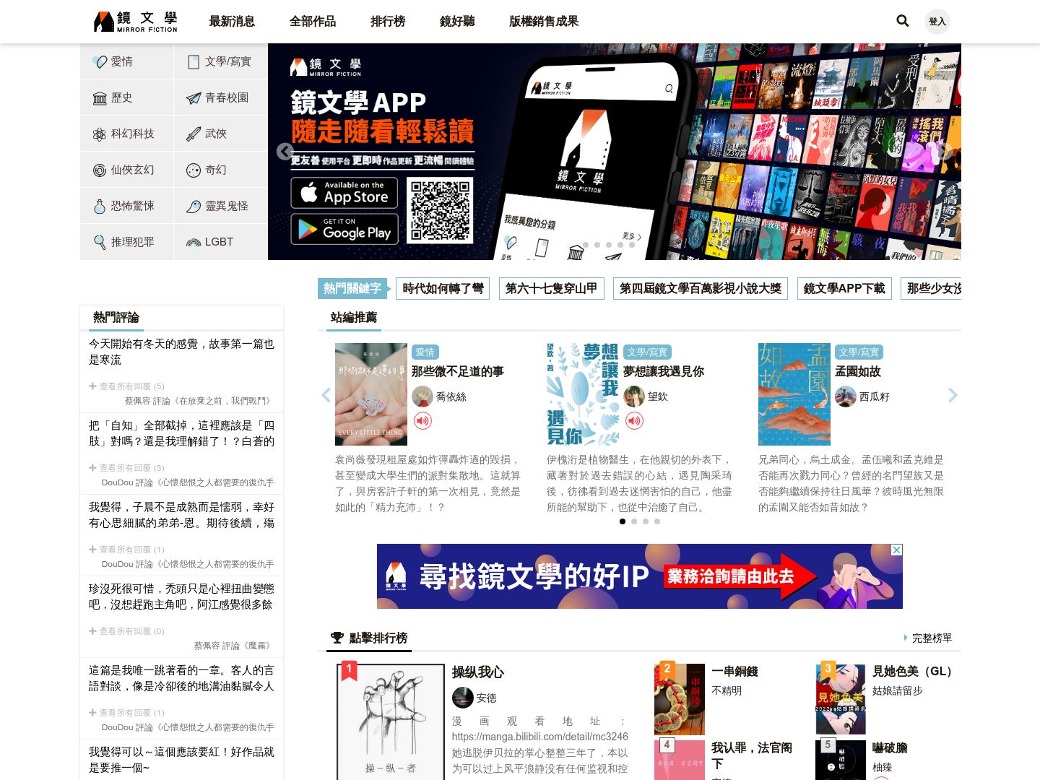Open book cover 那些微不足道的事
Image resolution: width=1040 pixels, height=780 pixels.
coord(371,394)
